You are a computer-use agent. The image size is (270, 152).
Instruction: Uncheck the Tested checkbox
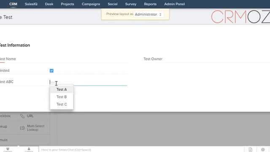tap(51, 71)
